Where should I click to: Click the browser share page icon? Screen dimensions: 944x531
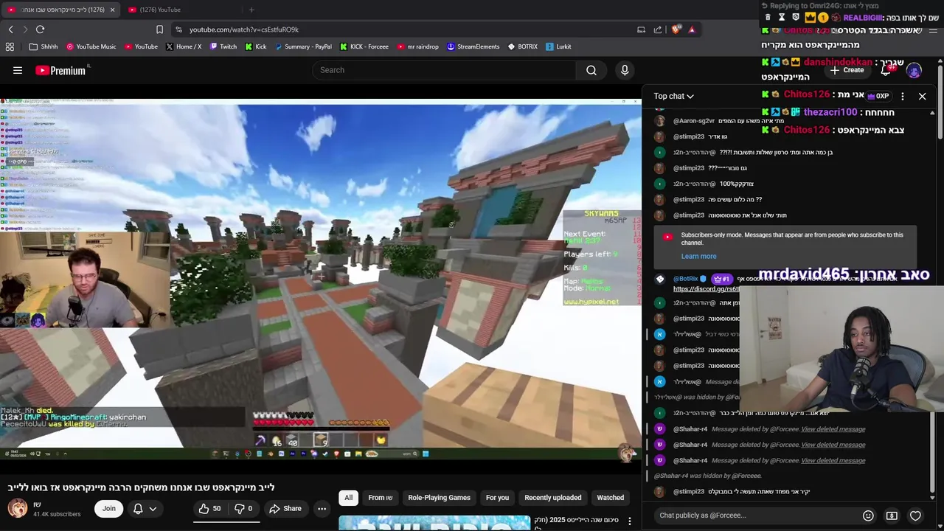pyautogui.click(x=657, y=29)
